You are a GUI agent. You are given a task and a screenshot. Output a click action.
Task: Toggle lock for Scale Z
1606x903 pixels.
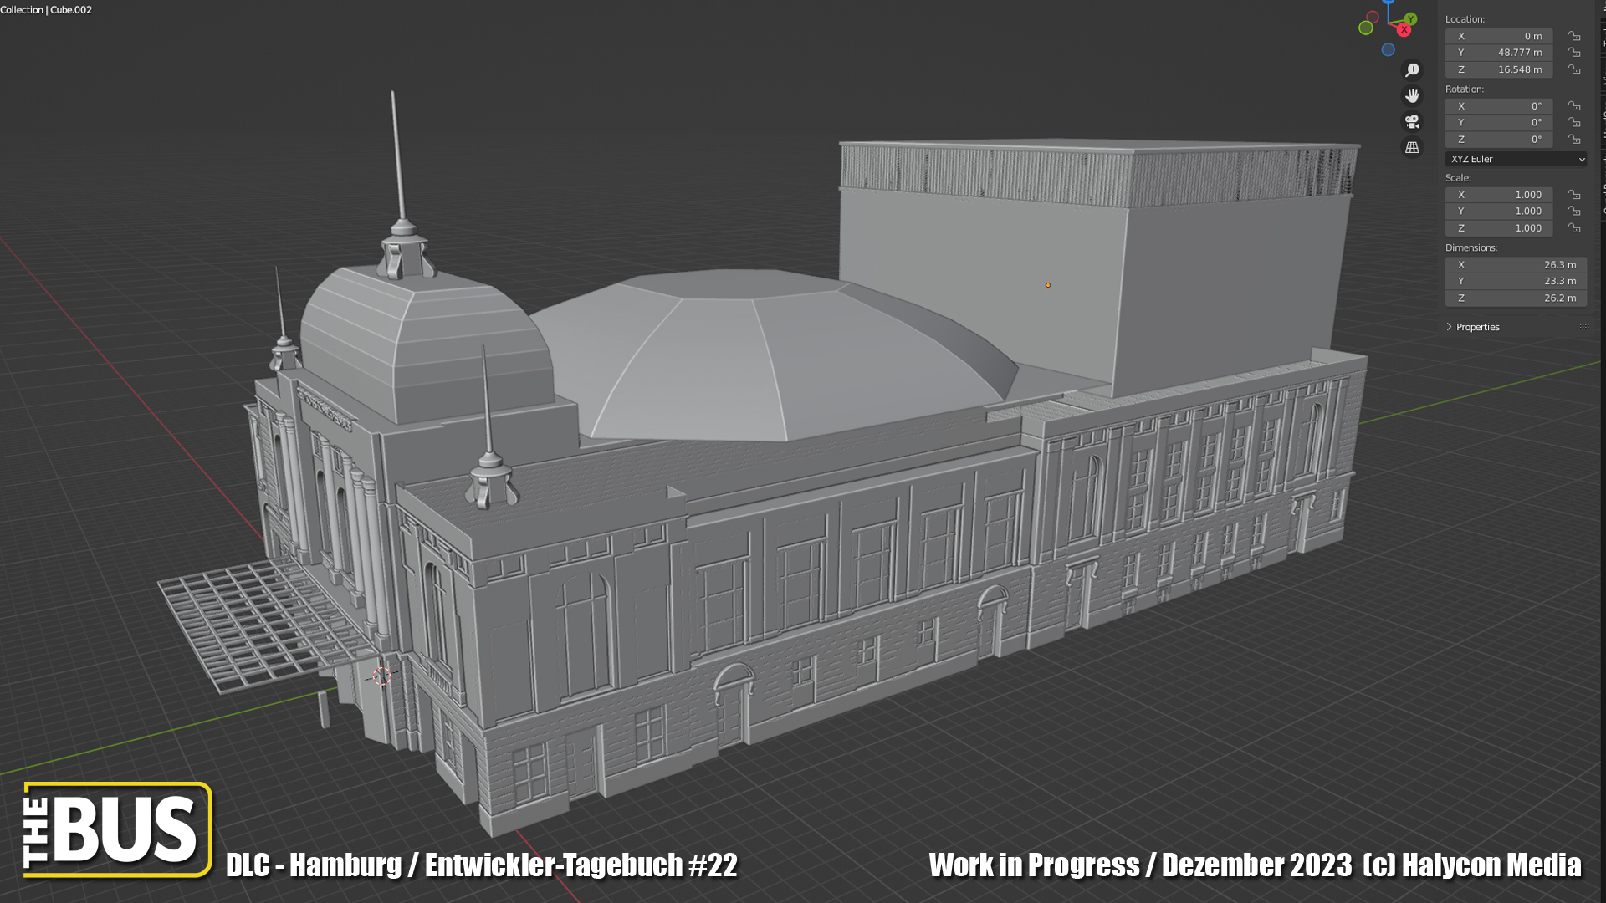tap(1574, 228)
